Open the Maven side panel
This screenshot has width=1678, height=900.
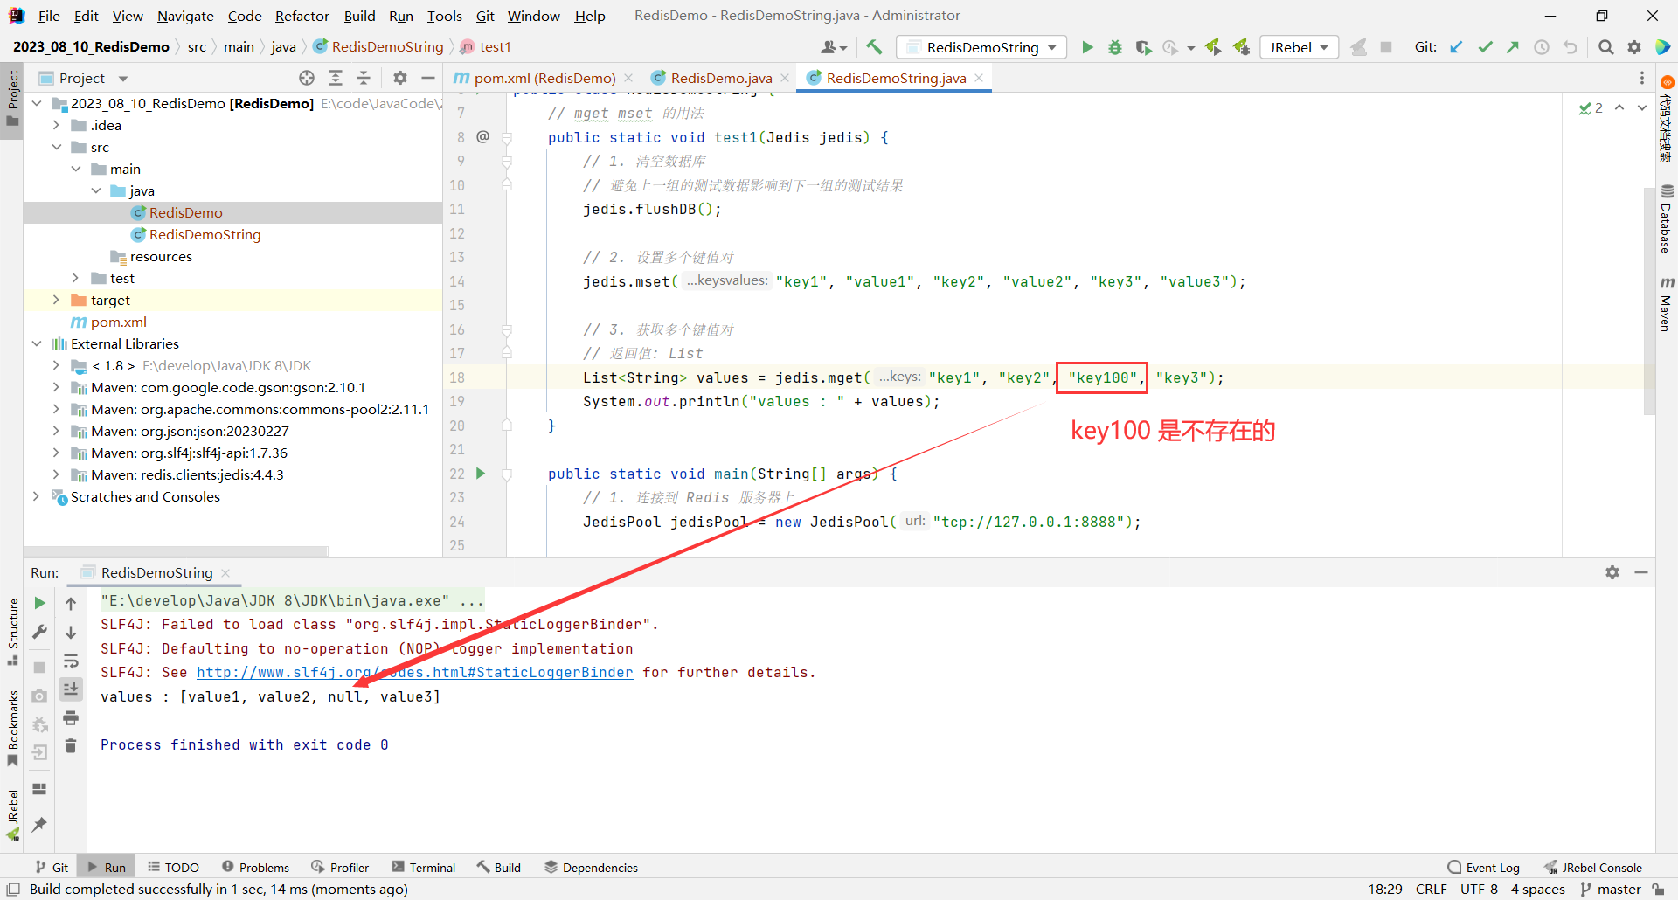coord(1667,304)
